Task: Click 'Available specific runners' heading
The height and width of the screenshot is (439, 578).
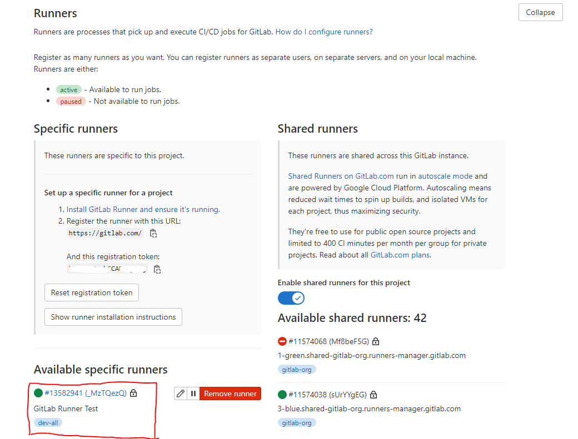Action: 101,370
